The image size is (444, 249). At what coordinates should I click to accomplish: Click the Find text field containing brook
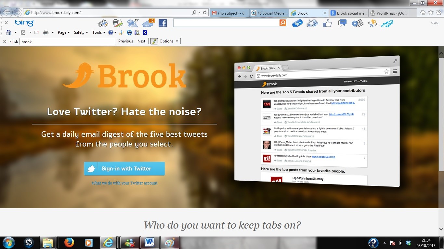(67, 41)
